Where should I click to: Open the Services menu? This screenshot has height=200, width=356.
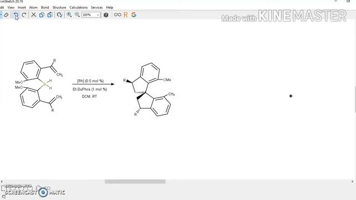[97, 7]
